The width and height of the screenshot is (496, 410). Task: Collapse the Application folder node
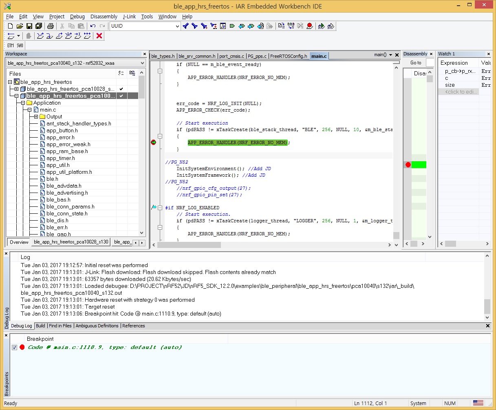click(23, 103)
